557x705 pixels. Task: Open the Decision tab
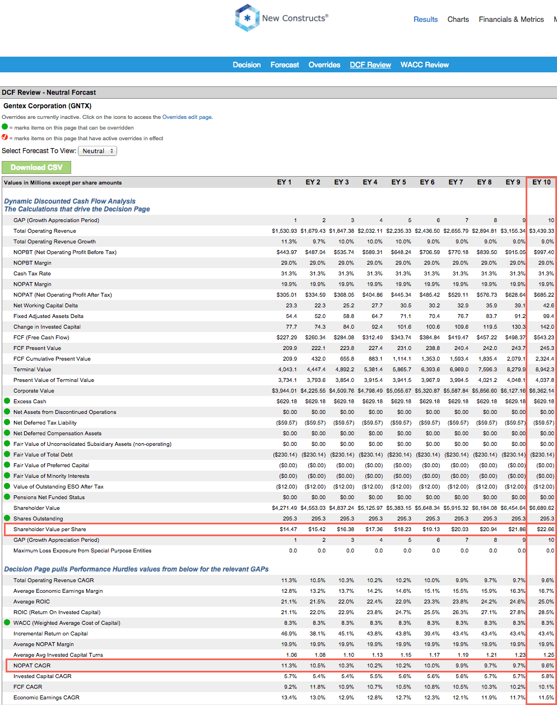247,65
